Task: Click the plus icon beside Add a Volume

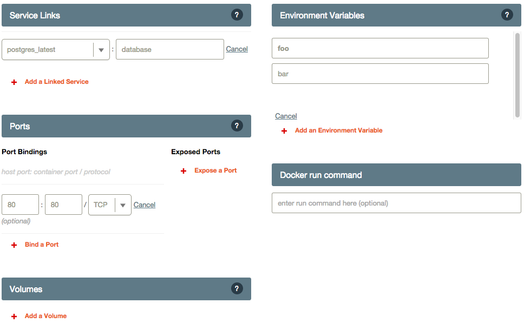Action: [14, 316]
